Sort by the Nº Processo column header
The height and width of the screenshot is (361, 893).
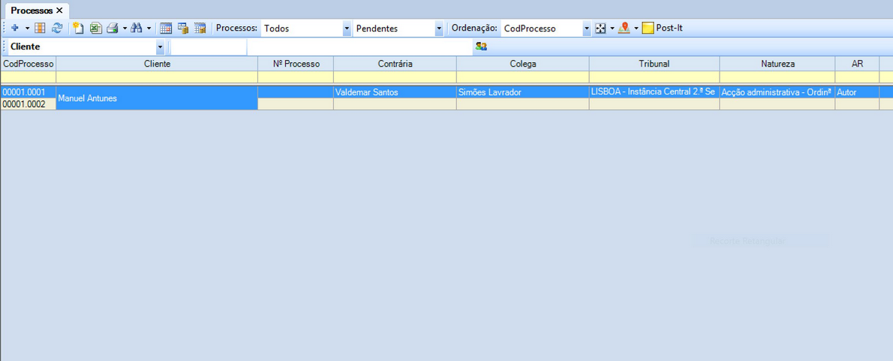(x=296, y=64)
